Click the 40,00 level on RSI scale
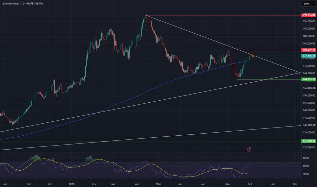 (x=306, y=174)
